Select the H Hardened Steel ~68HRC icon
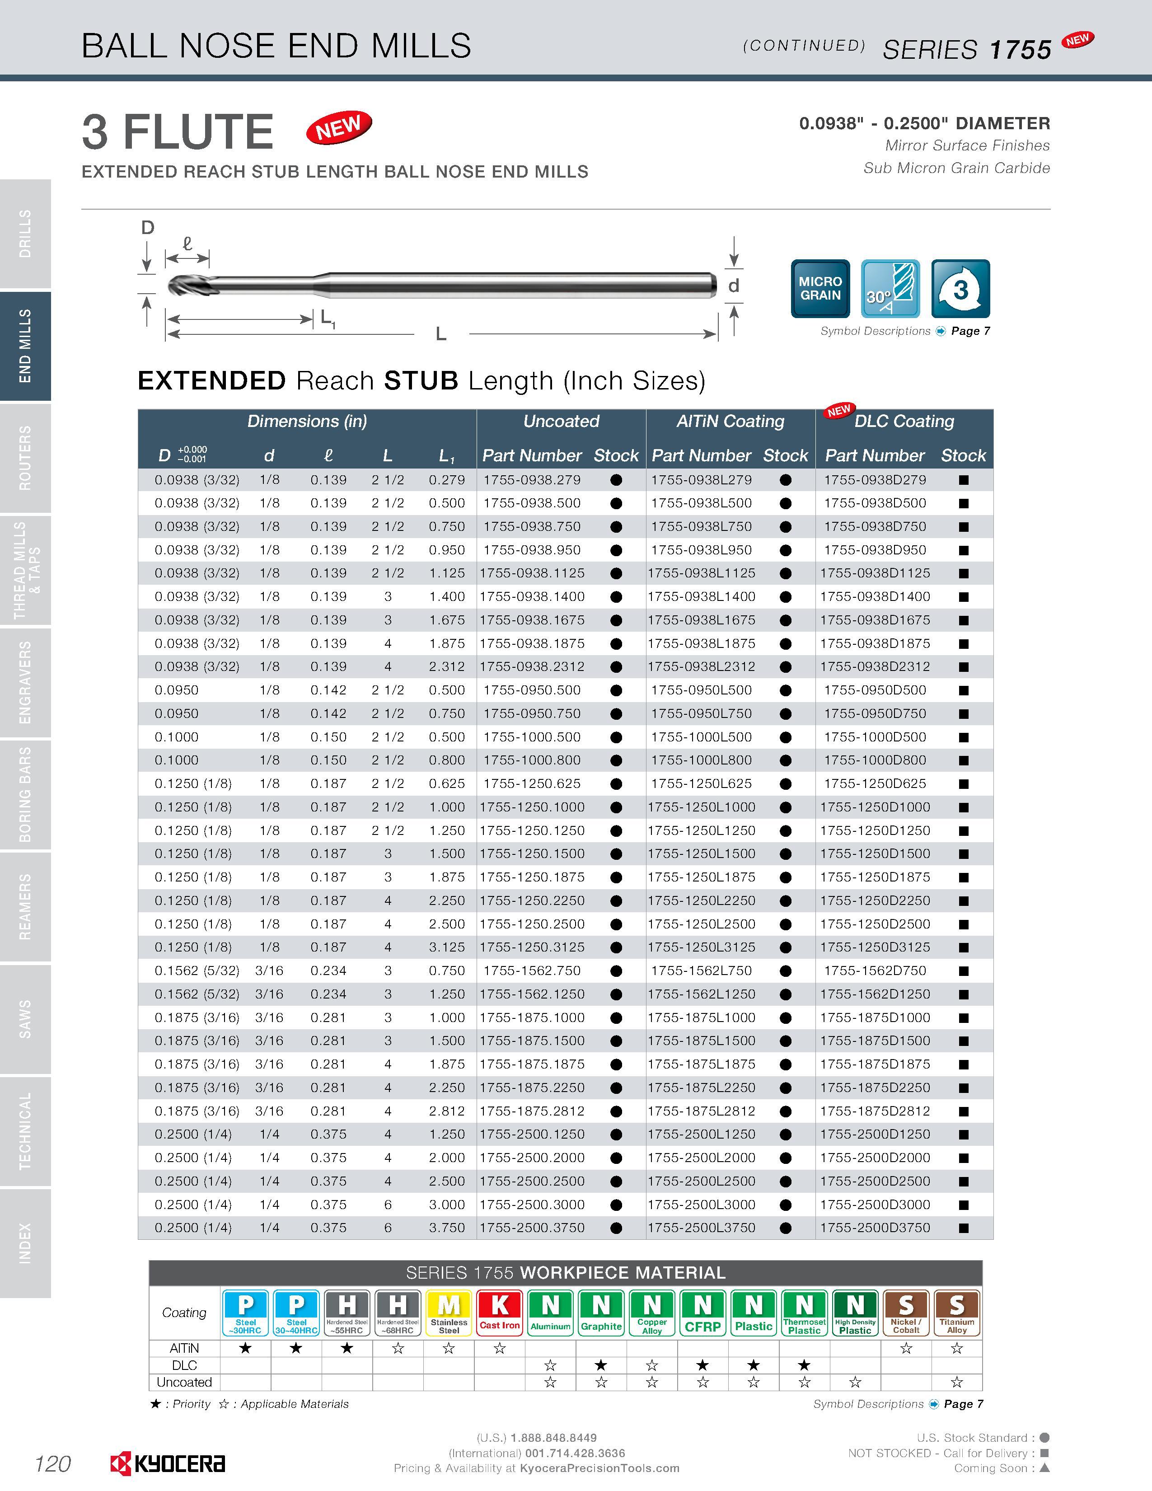 point(398,1313)
